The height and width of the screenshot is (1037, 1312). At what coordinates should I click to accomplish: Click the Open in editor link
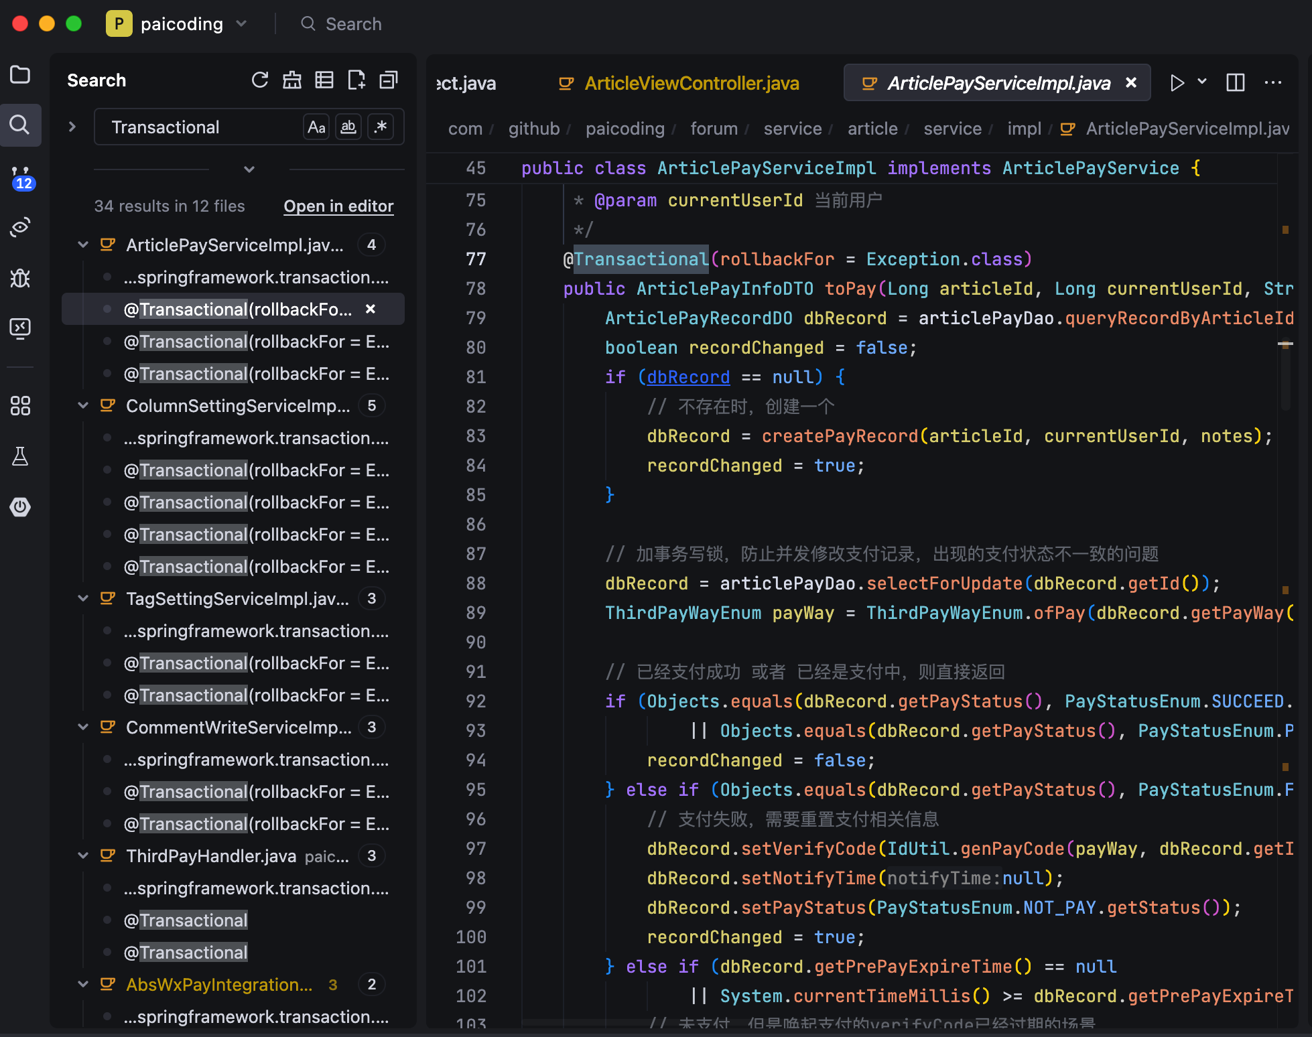(x=338, y=206)
